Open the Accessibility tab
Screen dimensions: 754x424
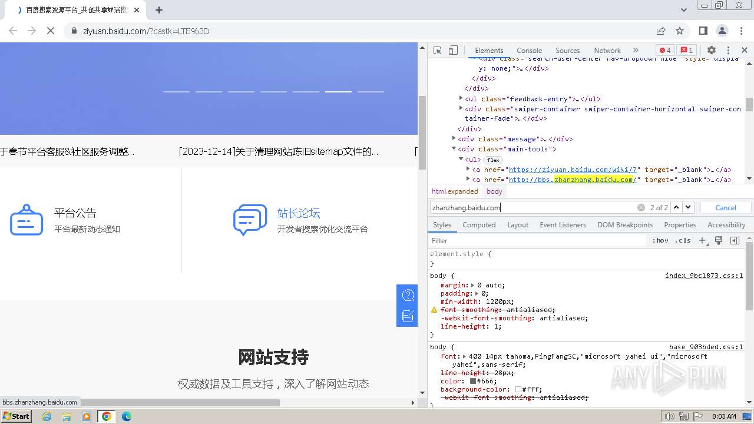726,225
